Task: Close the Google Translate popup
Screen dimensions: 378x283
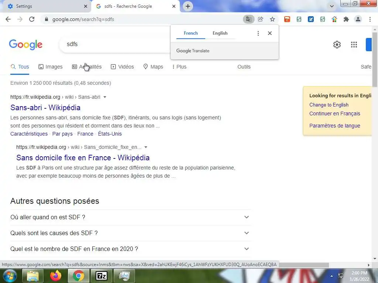Action: pyautogui.click(x=270, y=33)
